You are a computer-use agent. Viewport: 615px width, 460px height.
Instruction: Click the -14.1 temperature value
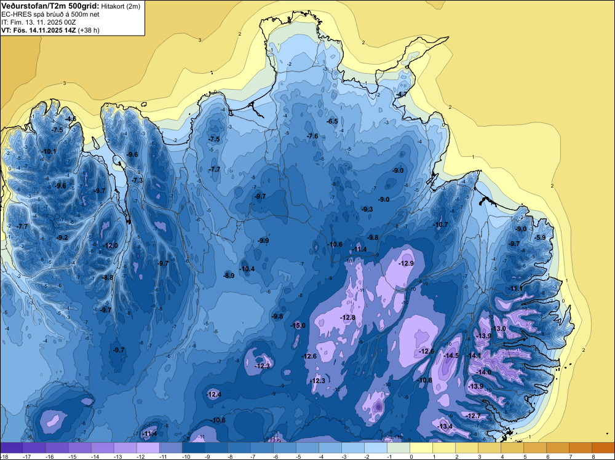coord(473,355)
